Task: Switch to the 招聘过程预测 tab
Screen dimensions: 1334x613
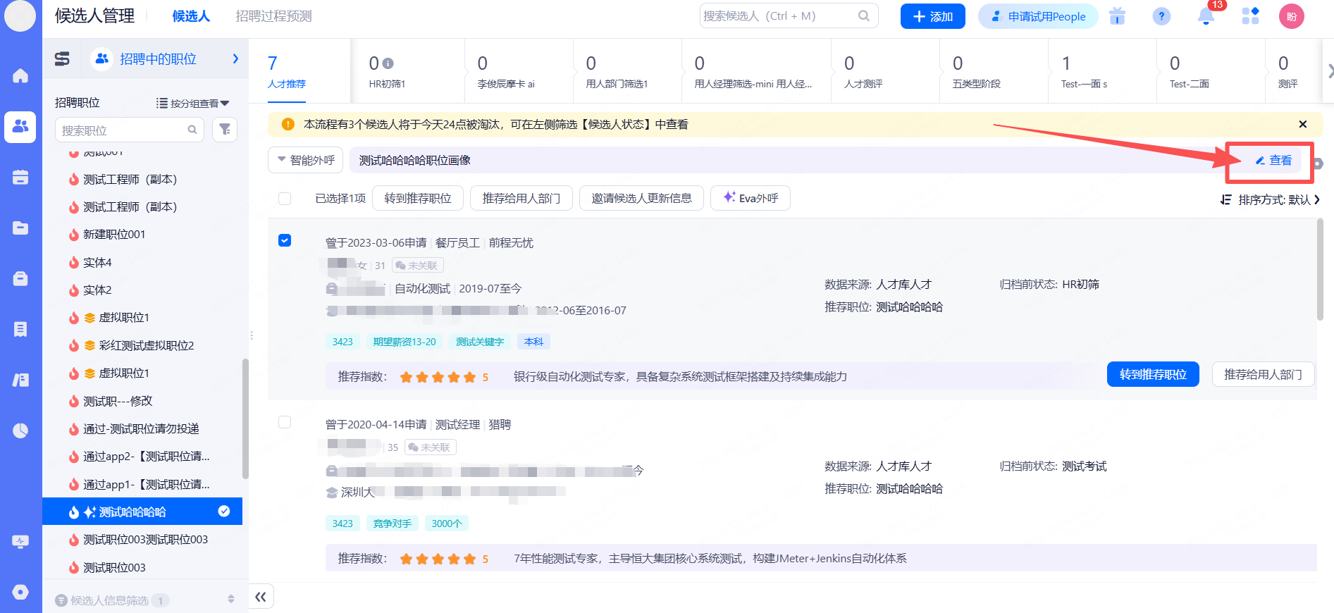Action: click(273, 16)
